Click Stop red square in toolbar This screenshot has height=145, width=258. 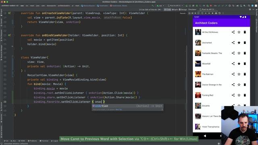[211, 6]
